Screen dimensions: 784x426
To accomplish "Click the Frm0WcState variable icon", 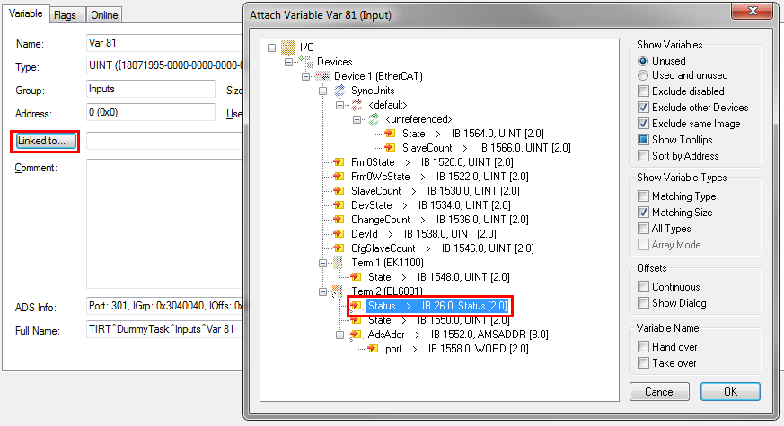I will pos(339,177).
